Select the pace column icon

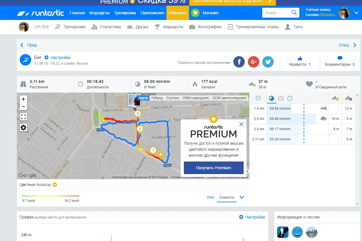272,99
